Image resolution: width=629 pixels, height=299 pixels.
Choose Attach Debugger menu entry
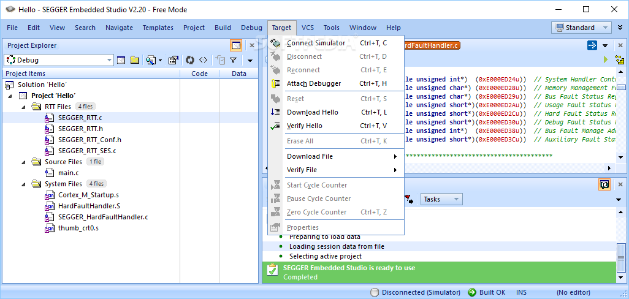click(336, 83)
